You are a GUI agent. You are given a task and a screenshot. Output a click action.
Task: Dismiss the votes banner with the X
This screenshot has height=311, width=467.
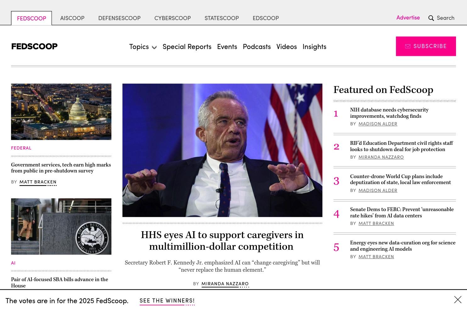(x=458, y=300)
